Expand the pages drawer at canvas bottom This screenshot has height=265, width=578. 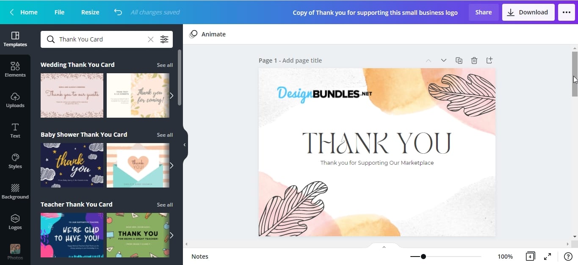tap(384, 247)
